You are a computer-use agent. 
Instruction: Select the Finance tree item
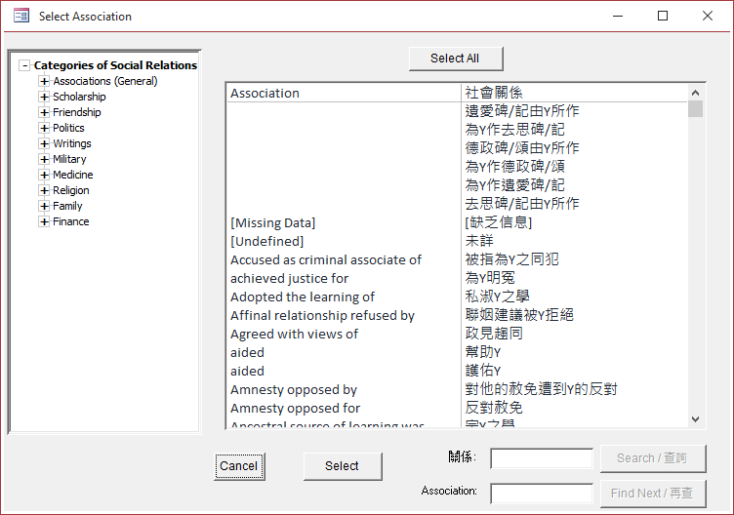[x=70, y=221]
